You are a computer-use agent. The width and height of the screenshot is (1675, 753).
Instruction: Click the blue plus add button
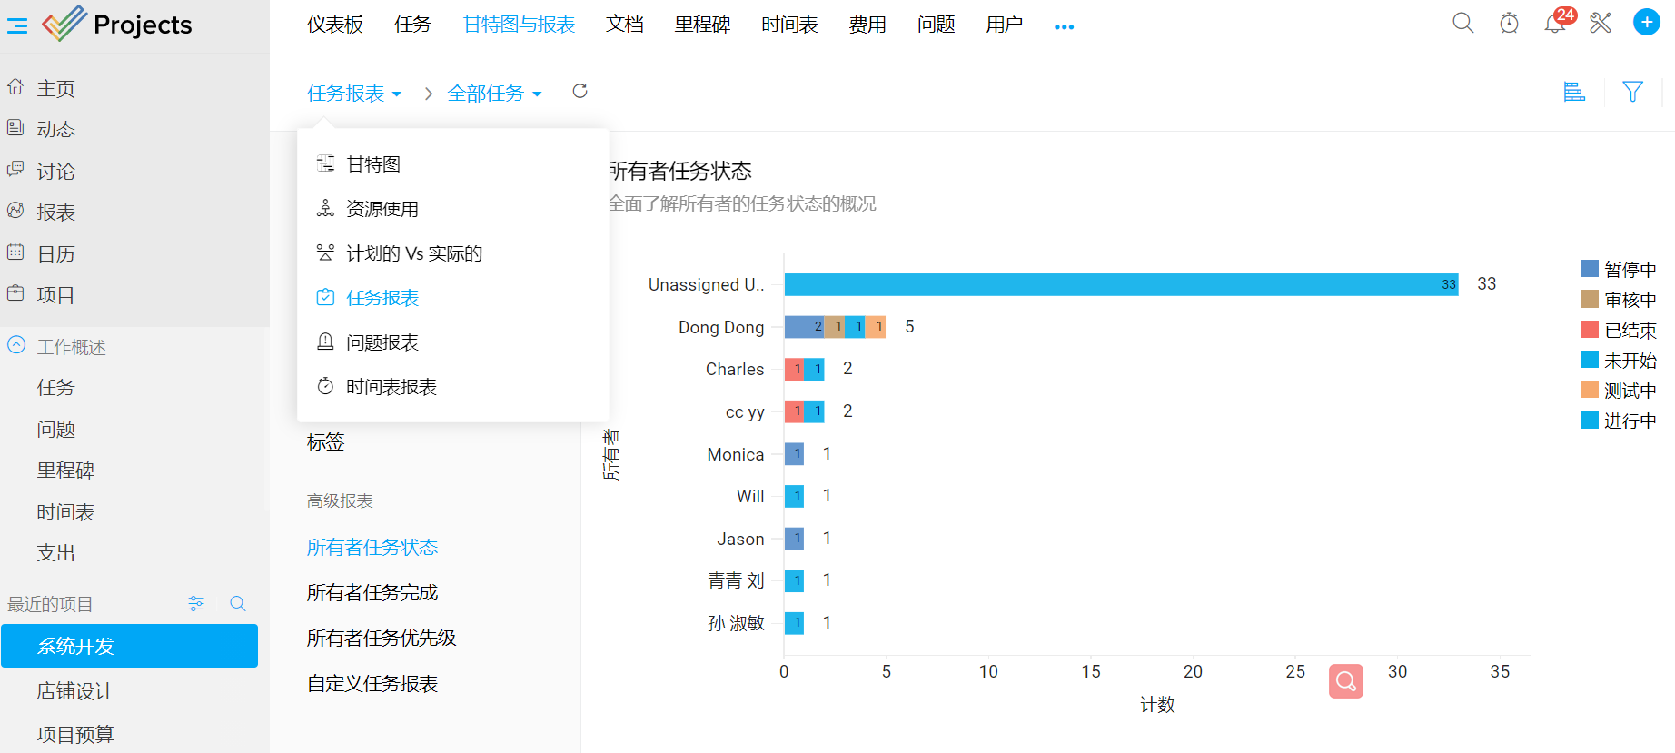click(1646, 23)
